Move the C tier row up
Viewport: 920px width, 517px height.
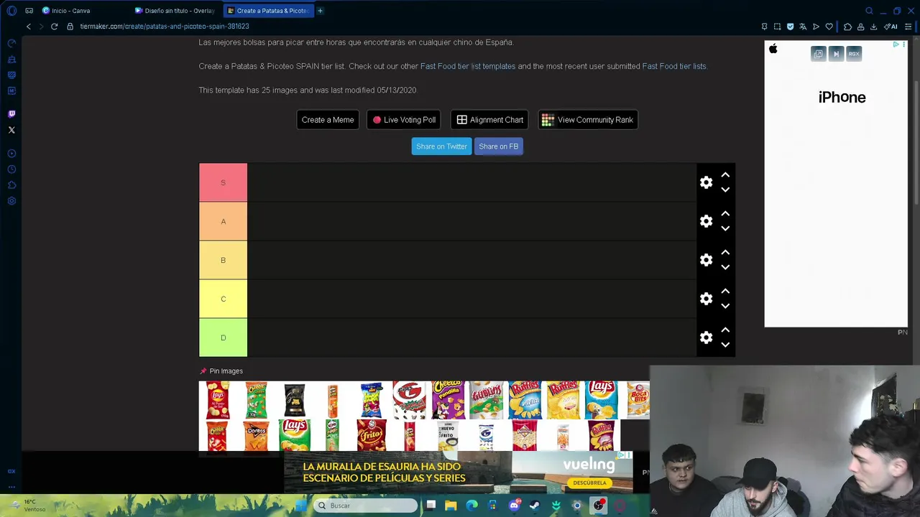tap(725, 292)
